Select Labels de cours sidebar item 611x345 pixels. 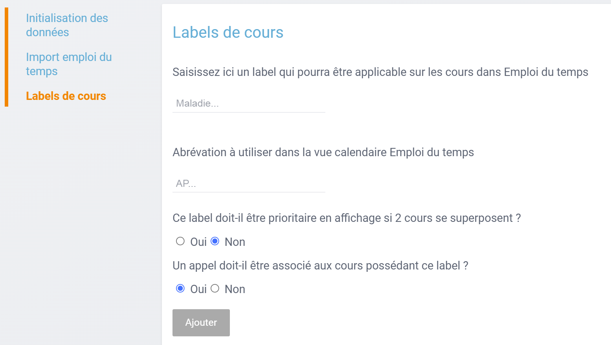pyautogui.click(x=66, y=96)
